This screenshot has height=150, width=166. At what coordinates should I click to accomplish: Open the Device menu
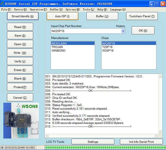20,10
